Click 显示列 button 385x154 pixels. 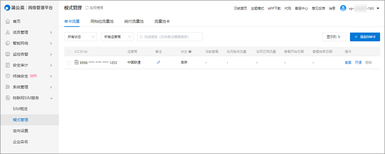(334, 37)
